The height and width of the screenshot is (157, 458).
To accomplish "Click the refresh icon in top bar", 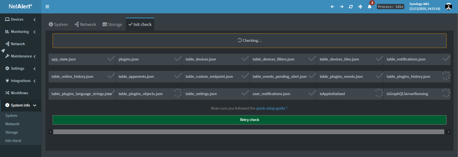I will 351,7.
